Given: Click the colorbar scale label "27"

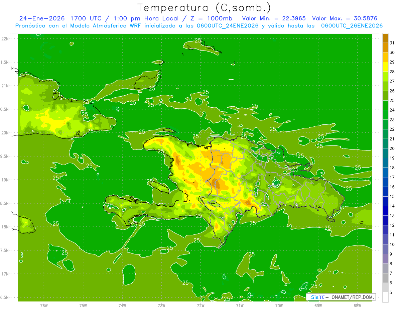Looking at the screenshot, I should pos(392,81).
